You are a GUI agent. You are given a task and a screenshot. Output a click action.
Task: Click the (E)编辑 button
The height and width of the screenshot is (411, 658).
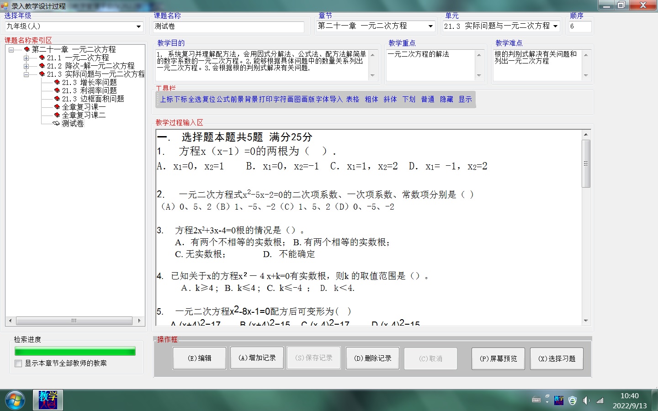coord(199,358)
